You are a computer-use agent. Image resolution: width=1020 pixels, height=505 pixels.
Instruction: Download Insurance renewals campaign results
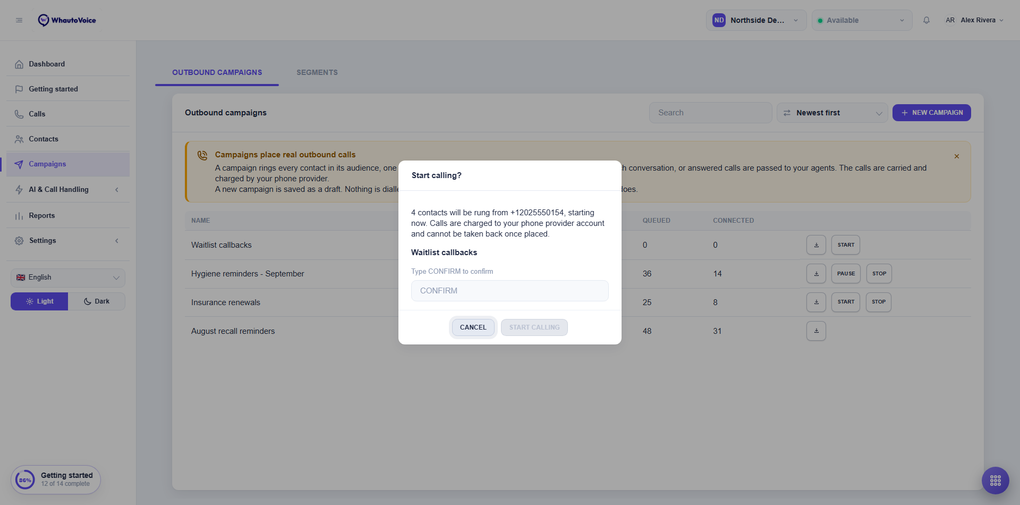coord(816,302)
